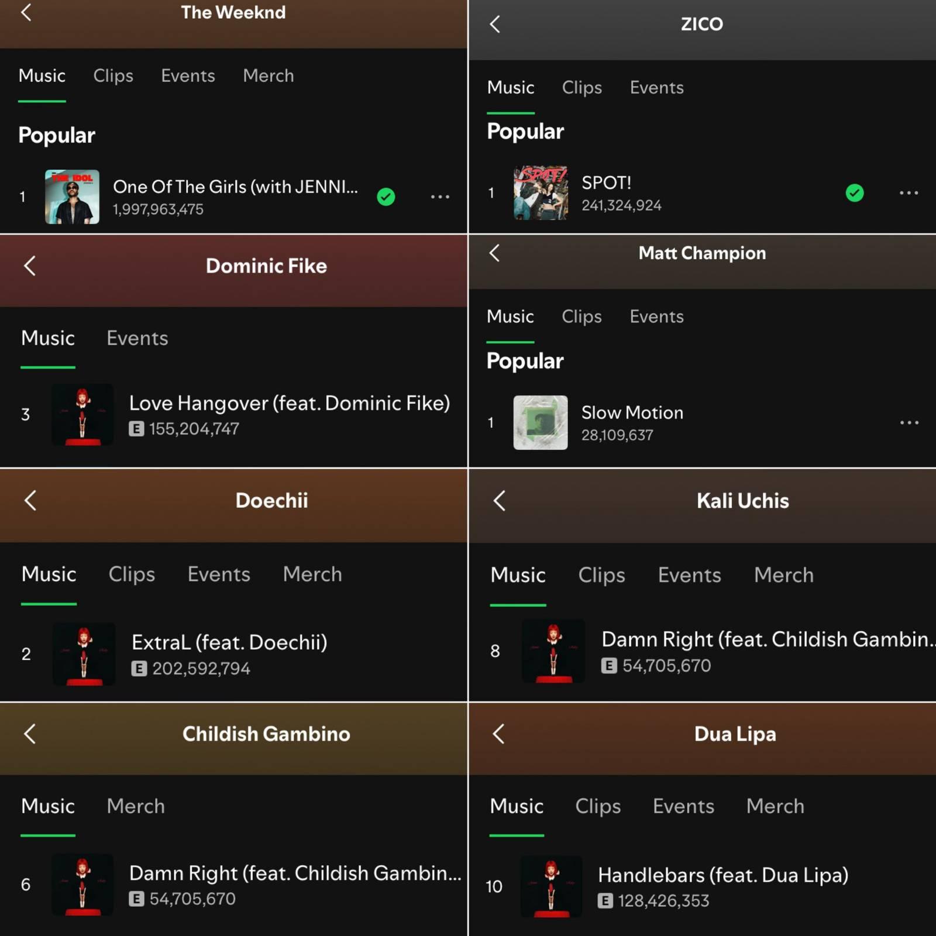Open Events tab under Dominic Fike
The height and width of the screenshot is (936, 936).
[137, 338]
